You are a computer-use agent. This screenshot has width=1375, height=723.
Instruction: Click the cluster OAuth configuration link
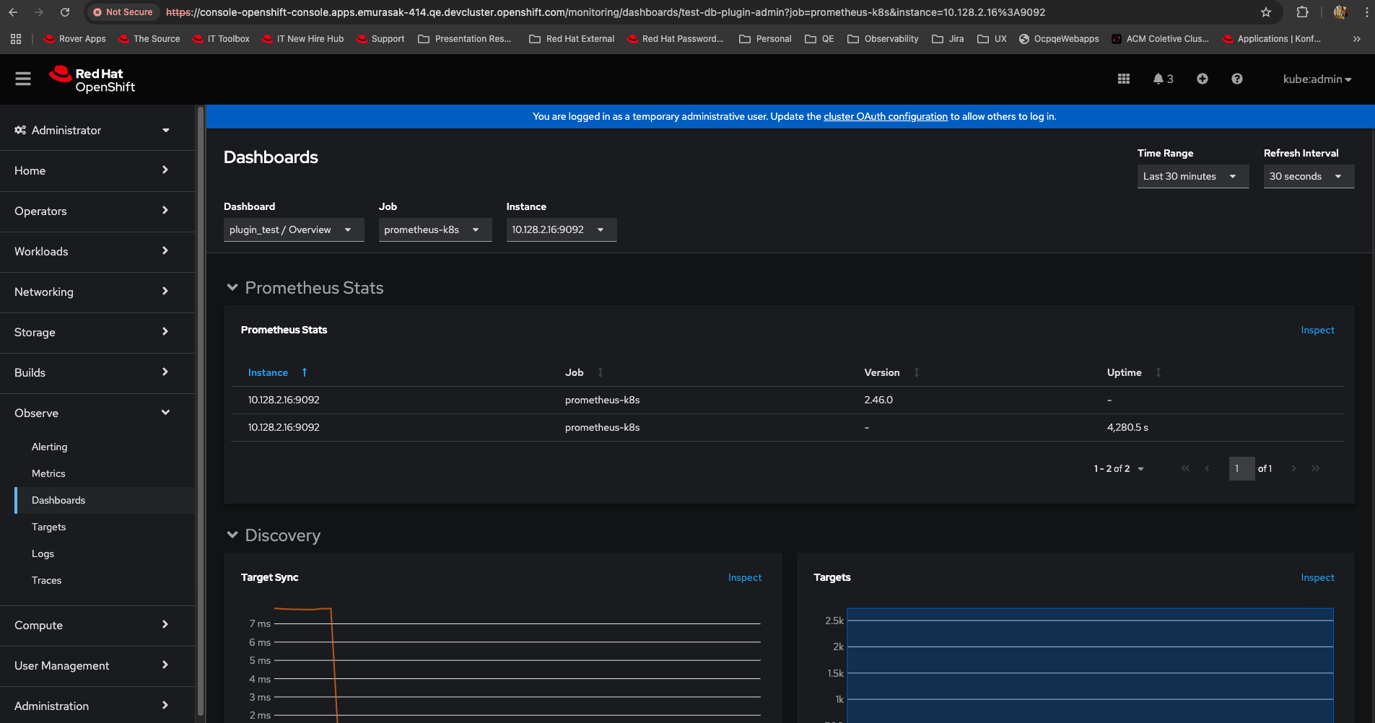click(885, 116)
